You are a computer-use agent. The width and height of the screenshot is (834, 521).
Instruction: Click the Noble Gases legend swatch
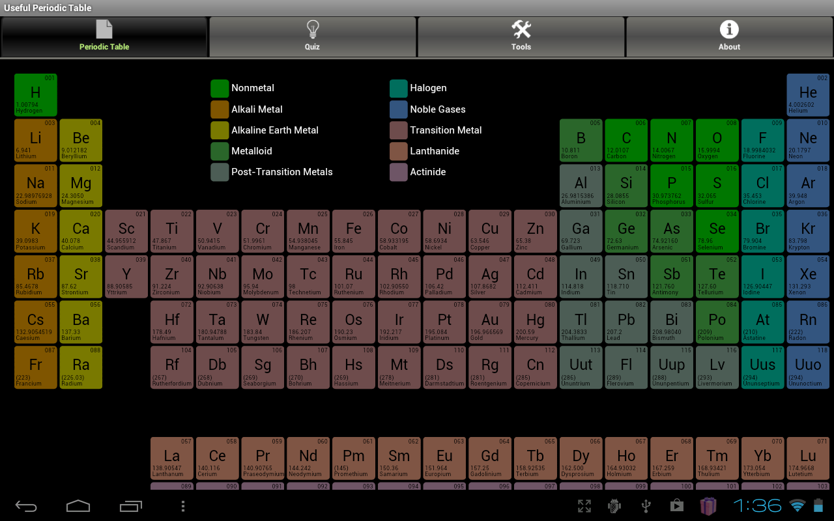398,109
